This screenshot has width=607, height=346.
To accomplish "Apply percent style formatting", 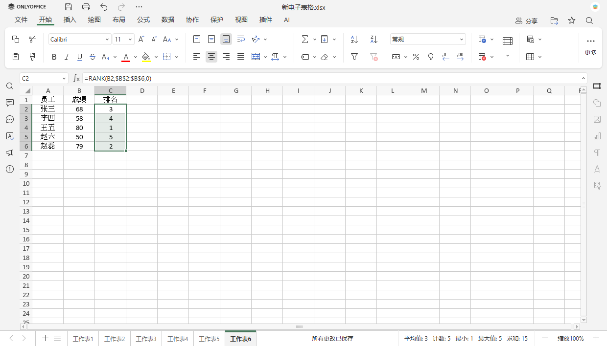I will point(416,57).
